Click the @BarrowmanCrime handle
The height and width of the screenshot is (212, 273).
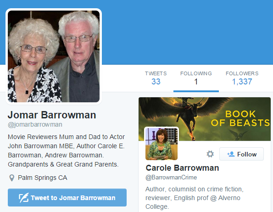pos(171,178)
